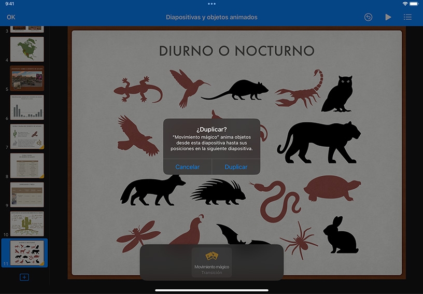This screenshot has height=294, width=423.
Task: Select slide 7 flora and fauna thumbnail
Action: tap(27, 136)
